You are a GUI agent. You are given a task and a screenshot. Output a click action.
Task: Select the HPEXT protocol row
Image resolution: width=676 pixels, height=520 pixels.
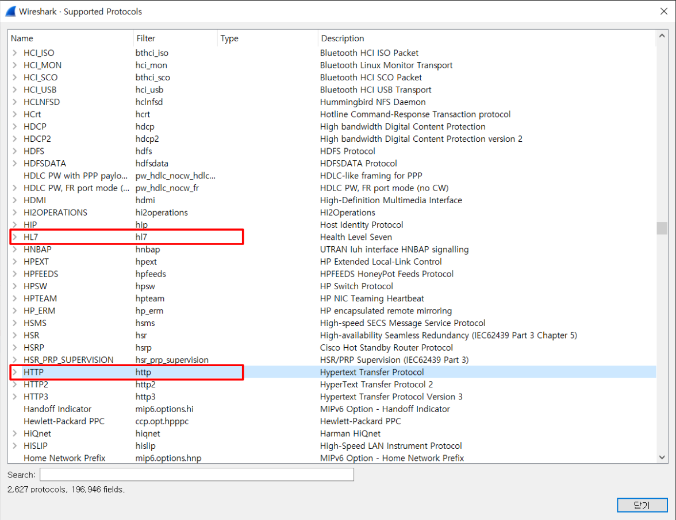click(x=332, y=261)
